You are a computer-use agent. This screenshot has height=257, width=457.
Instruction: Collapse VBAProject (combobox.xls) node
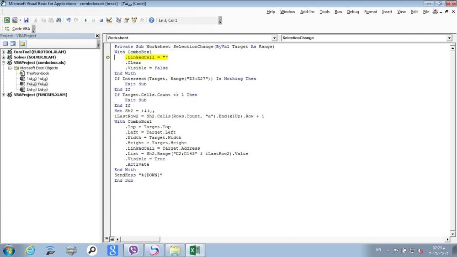4,63
